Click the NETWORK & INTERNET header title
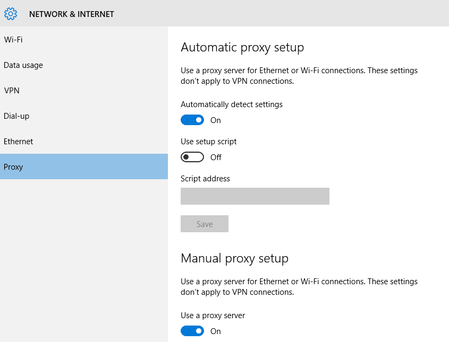 [71, 14]
